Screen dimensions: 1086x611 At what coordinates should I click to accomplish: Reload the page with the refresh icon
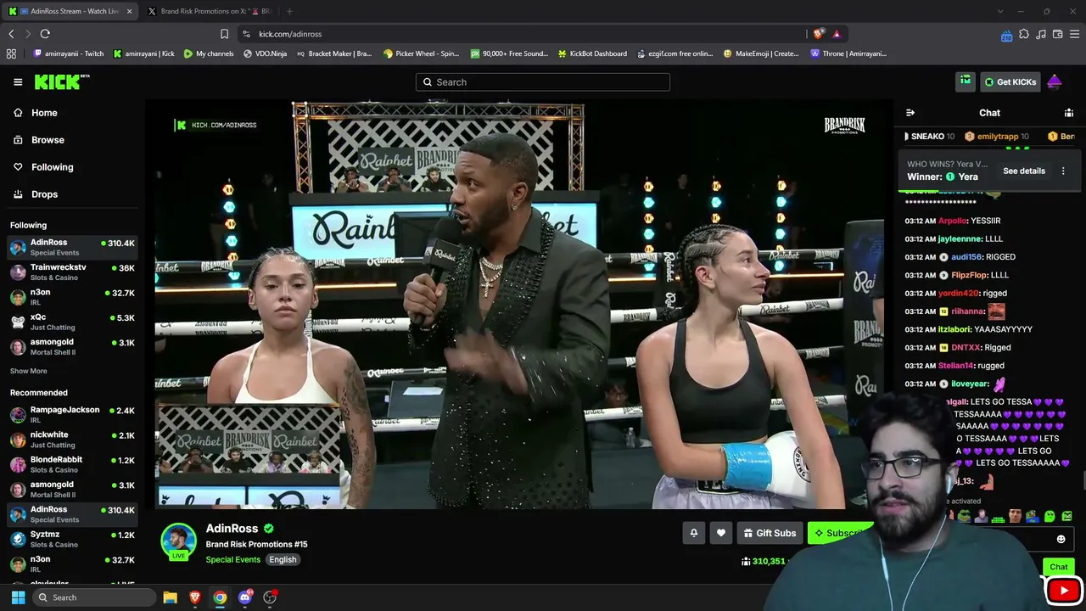click(x=45, y=34)
